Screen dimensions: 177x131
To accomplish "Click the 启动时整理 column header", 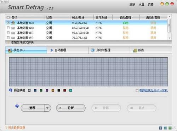I will [153, 17].
